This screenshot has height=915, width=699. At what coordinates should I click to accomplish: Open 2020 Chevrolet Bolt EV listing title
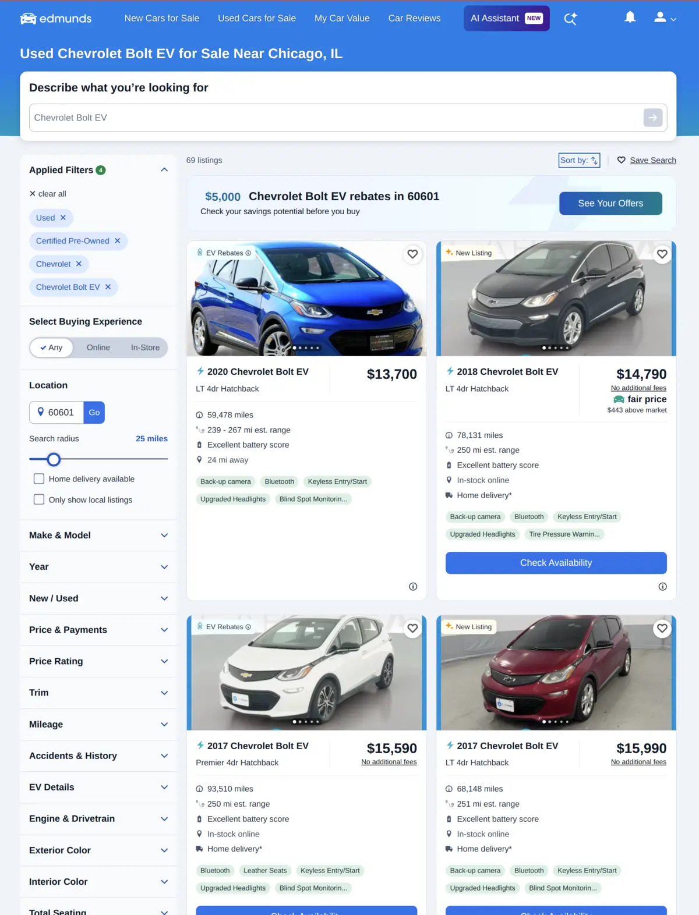point(258,372)
